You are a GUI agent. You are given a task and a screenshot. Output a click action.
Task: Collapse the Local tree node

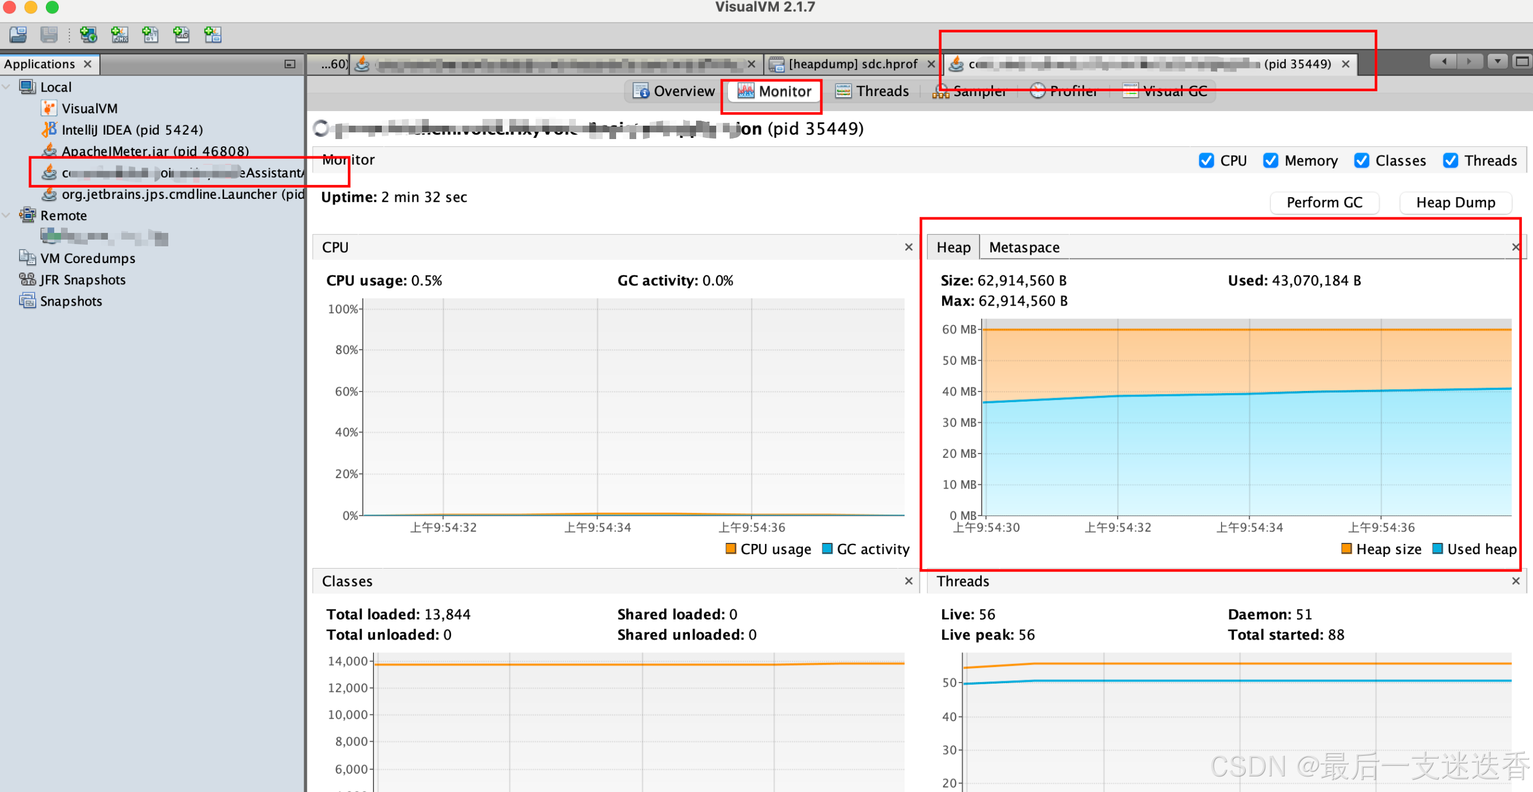[7, 87]
